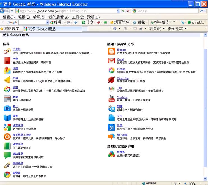Screen dimensions: 208x185
Task: Click the blue camera Images icon
Action: [x=7, y=108]
